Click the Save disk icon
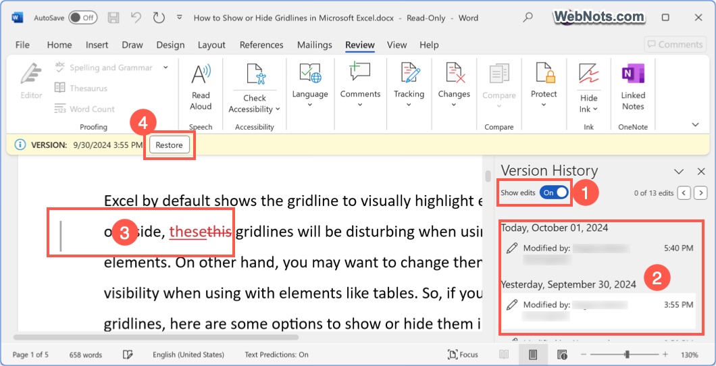 coord(113,18)
